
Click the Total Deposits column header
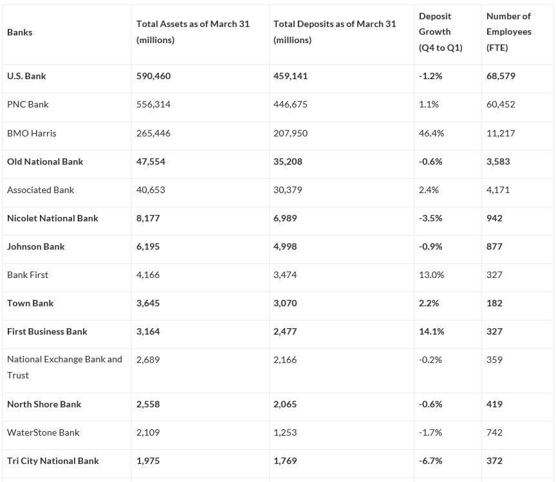click(334, 32)
